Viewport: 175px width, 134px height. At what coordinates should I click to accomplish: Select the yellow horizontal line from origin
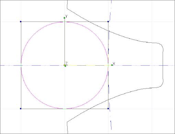click(87, 65)
